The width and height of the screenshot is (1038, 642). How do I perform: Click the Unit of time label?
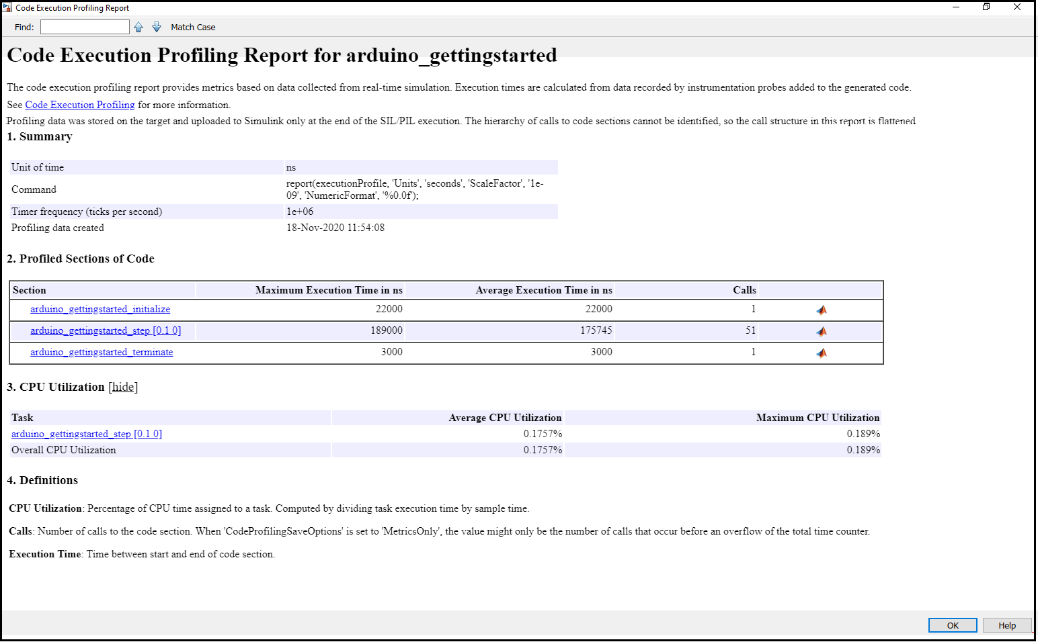[38, 167]
